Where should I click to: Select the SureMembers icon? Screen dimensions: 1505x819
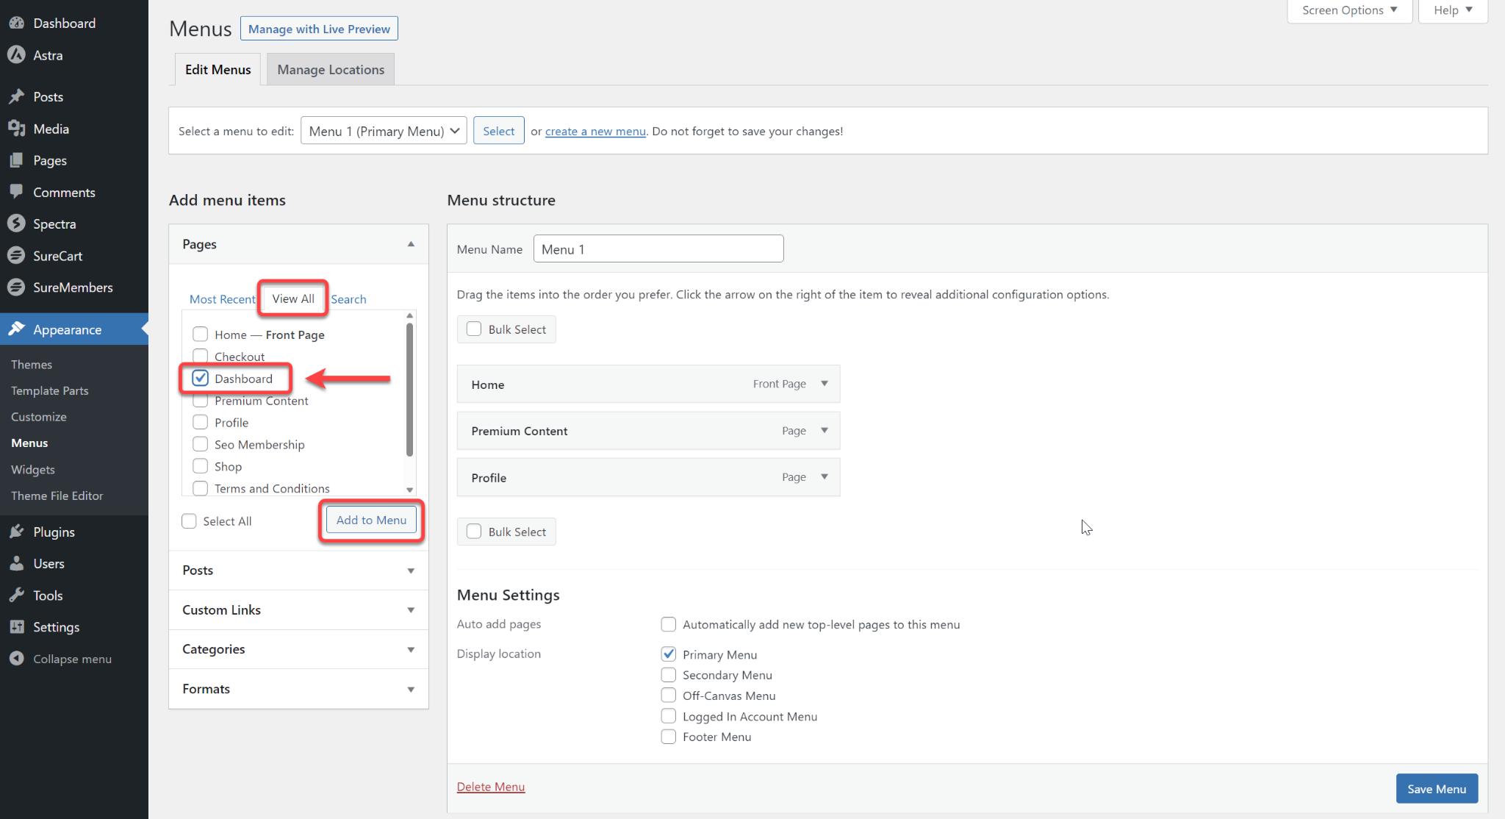(18, 287)
